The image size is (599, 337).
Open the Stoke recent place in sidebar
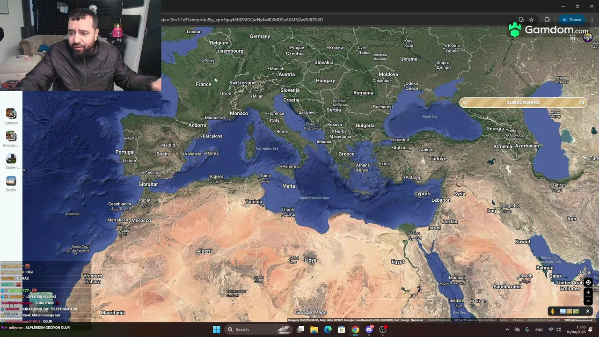11,161
